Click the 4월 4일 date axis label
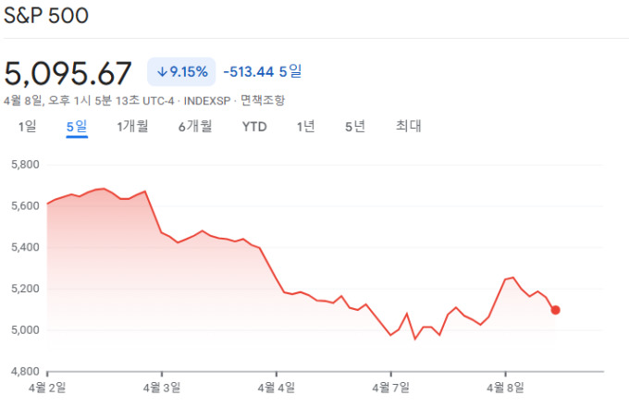This screenshot has height=420, width=629. 277,387
